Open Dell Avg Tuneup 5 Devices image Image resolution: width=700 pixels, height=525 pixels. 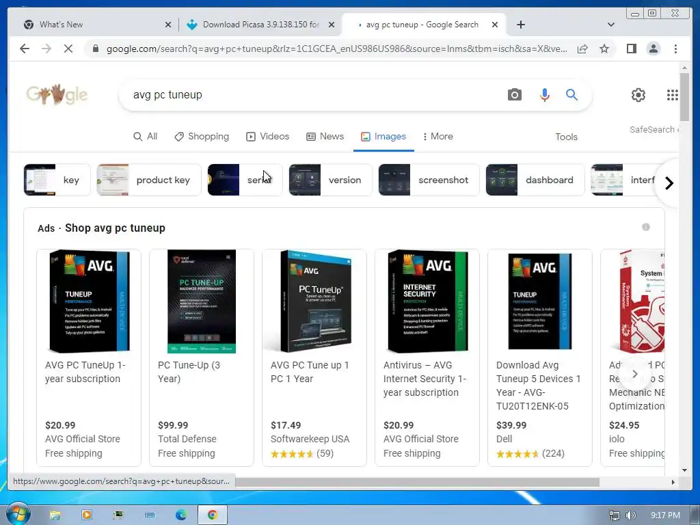(x=540, y=301)
